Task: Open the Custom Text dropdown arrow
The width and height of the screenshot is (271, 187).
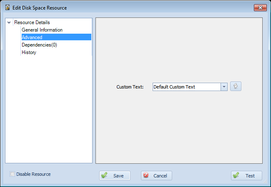Action: 224,87
